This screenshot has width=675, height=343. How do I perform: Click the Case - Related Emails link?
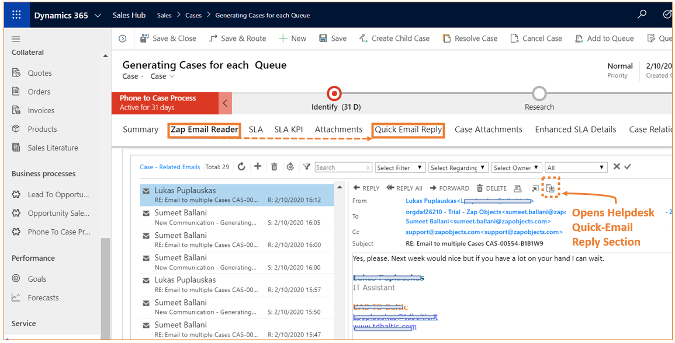170,167
